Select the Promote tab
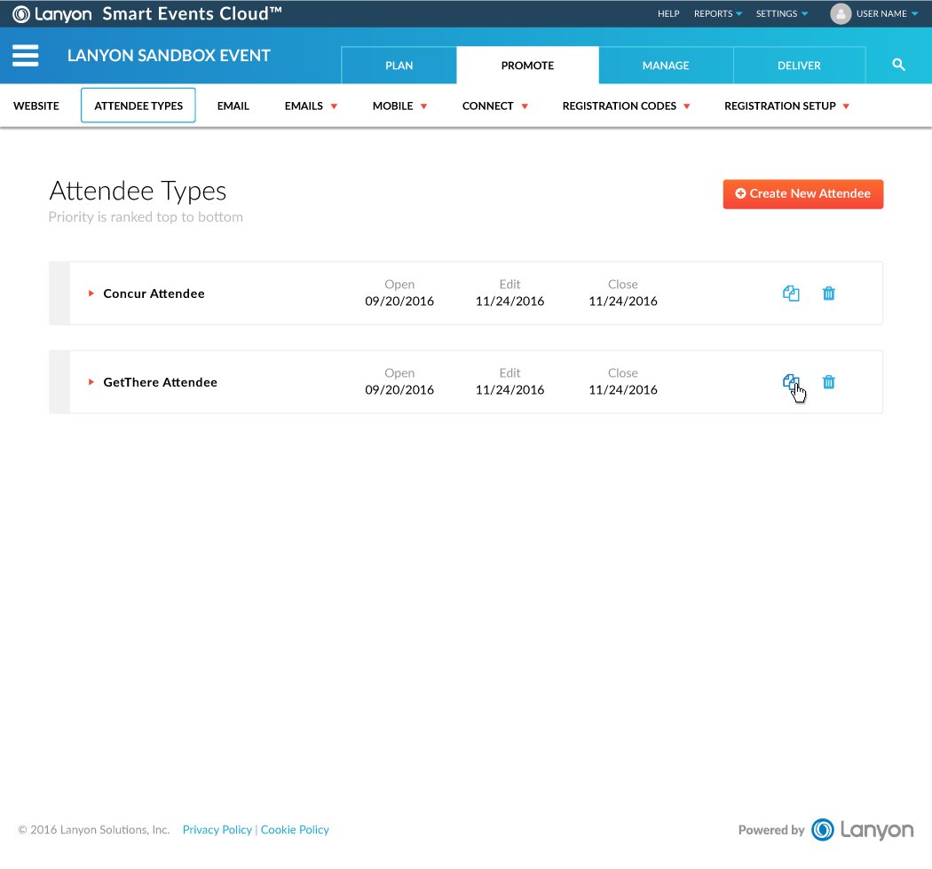 tap(527, 66)
